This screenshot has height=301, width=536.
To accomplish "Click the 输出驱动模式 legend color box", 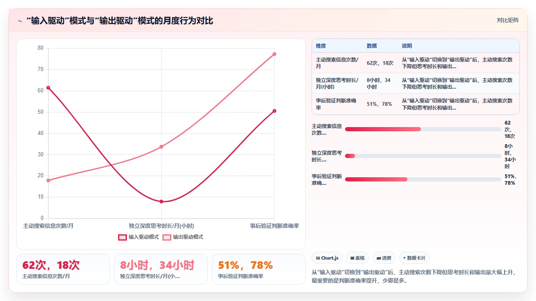I will pyautogui.click(x=167, y=237).
